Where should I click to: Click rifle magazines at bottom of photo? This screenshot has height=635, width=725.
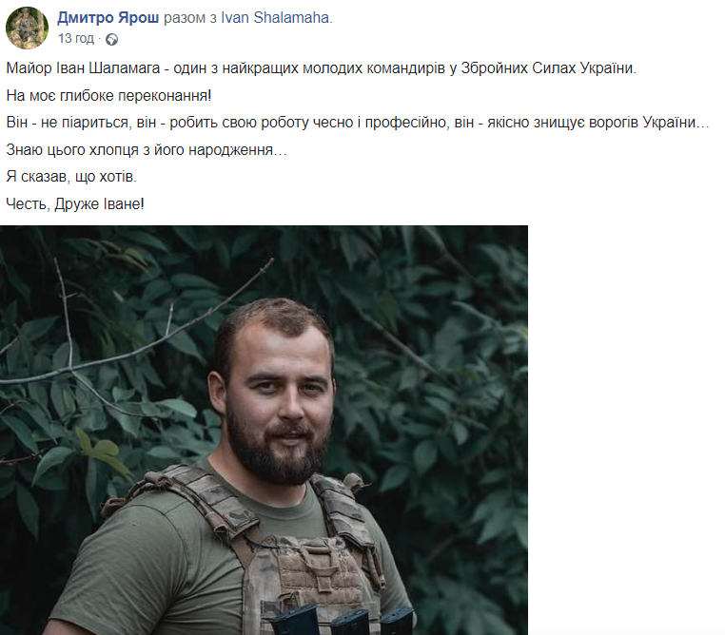pos(343,621)
